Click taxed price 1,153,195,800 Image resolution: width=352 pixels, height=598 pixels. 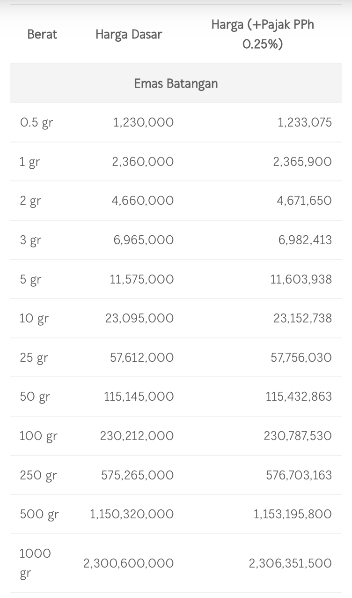coord(293,514)
